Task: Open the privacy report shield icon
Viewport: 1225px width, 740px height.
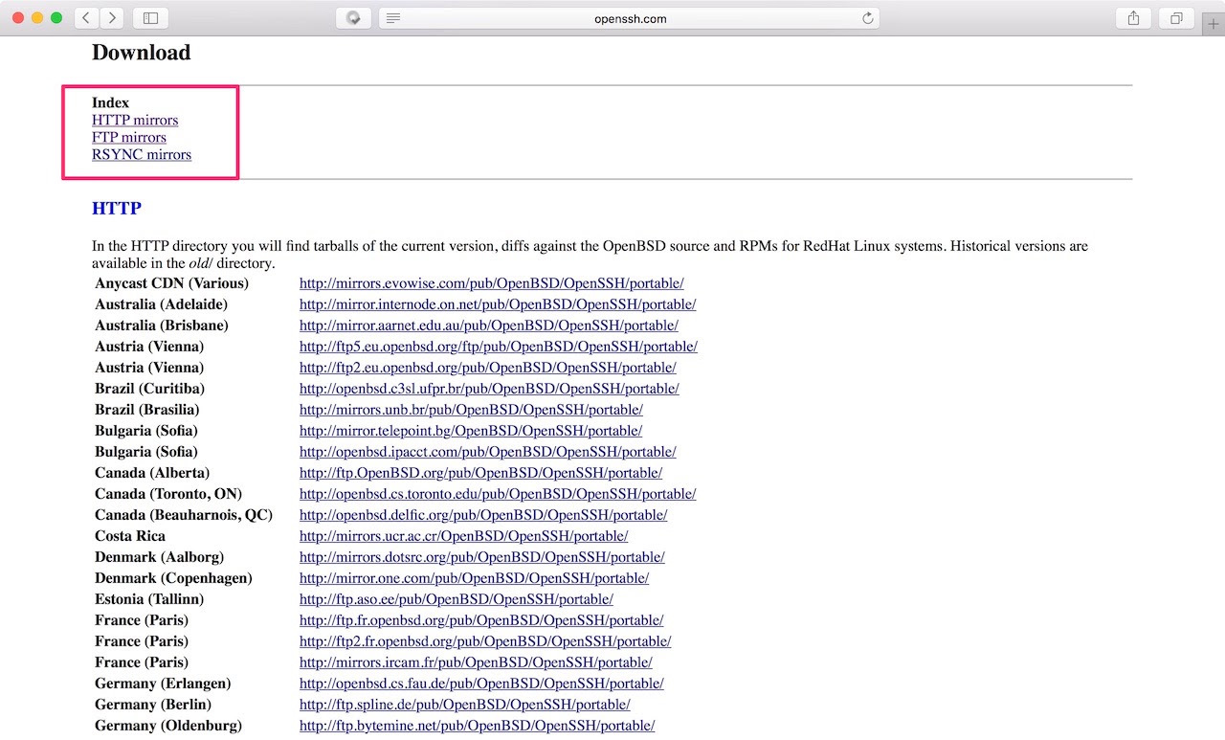Action: point(353,18)
